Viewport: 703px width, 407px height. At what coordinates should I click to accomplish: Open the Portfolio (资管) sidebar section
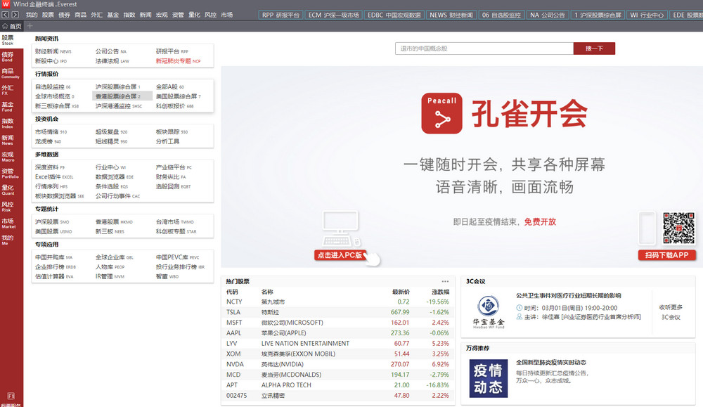[x=10, y=173]
